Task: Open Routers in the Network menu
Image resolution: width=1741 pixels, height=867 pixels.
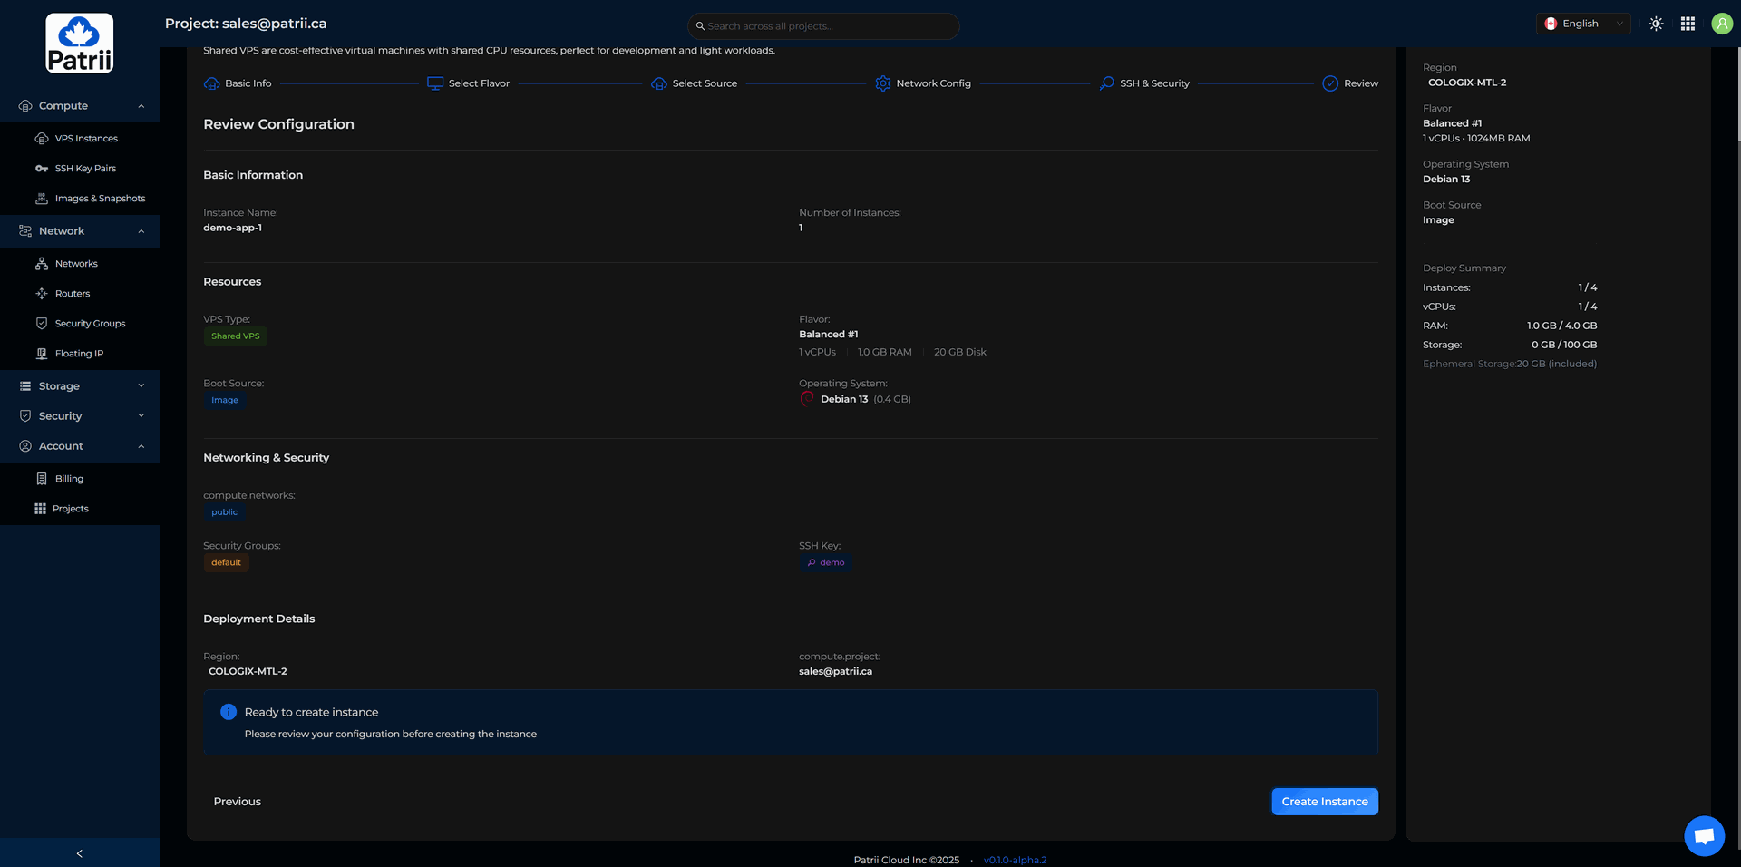Action: click(x=73, y=294)
